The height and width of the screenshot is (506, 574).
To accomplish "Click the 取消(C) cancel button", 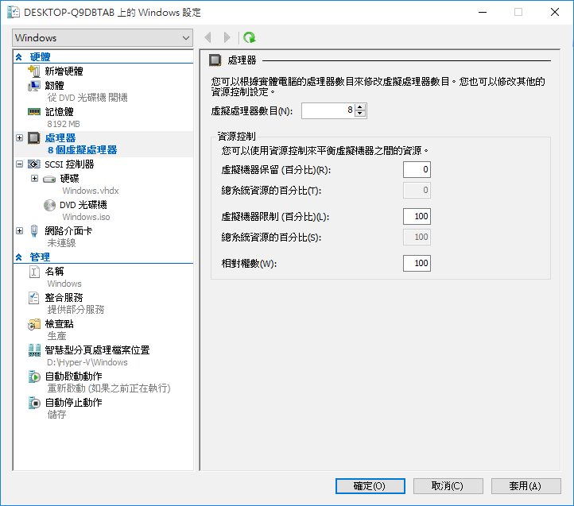I will coord(447,485).
